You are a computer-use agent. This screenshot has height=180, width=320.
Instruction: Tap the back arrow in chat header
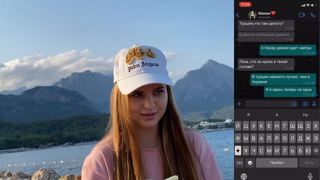[x=237, y=15]
